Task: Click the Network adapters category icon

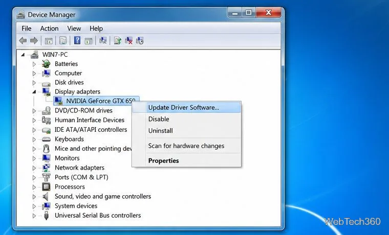Action: [46, 168]
